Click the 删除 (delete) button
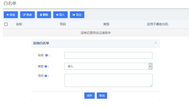 [x=44, y=15]
